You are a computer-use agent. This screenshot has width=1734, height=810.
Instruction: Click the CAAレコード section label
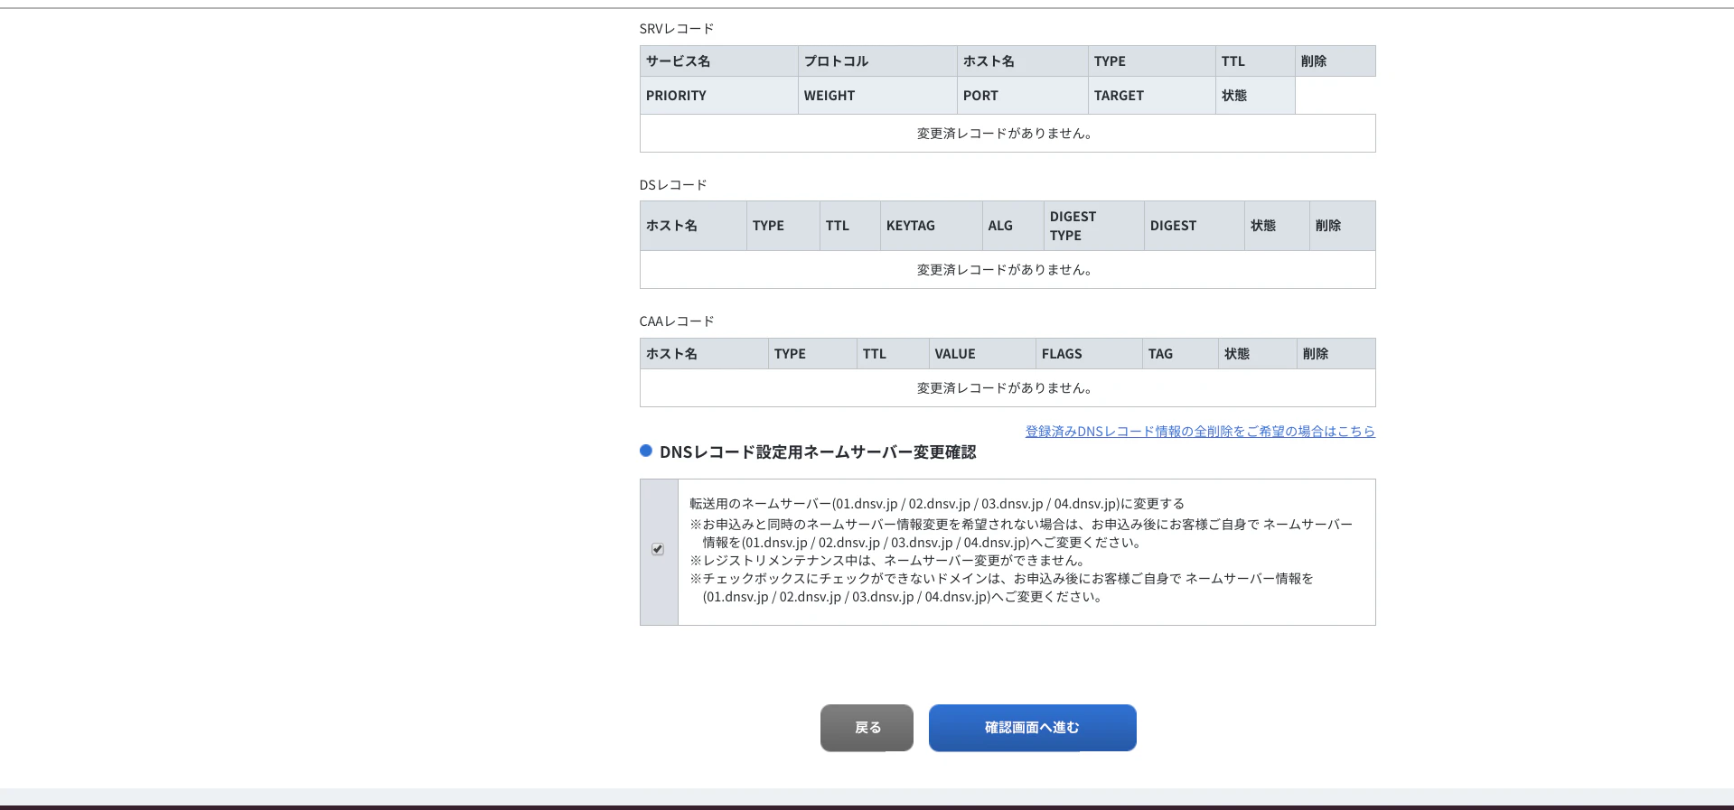point(677,321)
